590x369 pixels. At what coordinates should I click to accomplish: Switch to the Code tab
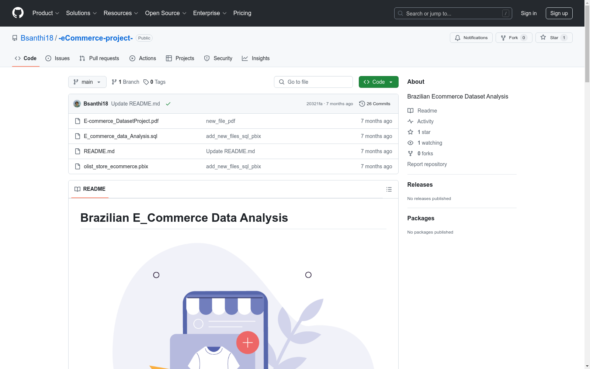click(26, 58)
